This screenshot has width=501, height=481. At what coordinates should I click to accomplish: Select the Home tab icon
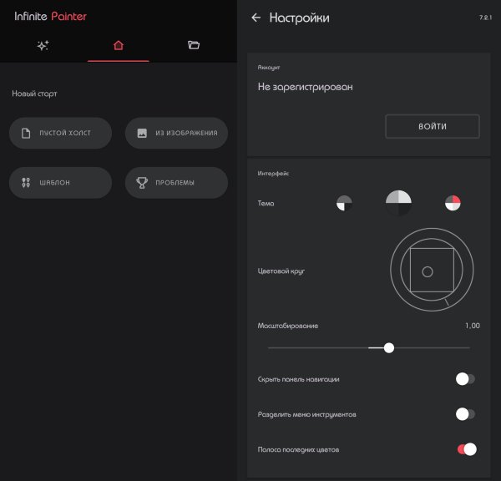click(119, 45)
